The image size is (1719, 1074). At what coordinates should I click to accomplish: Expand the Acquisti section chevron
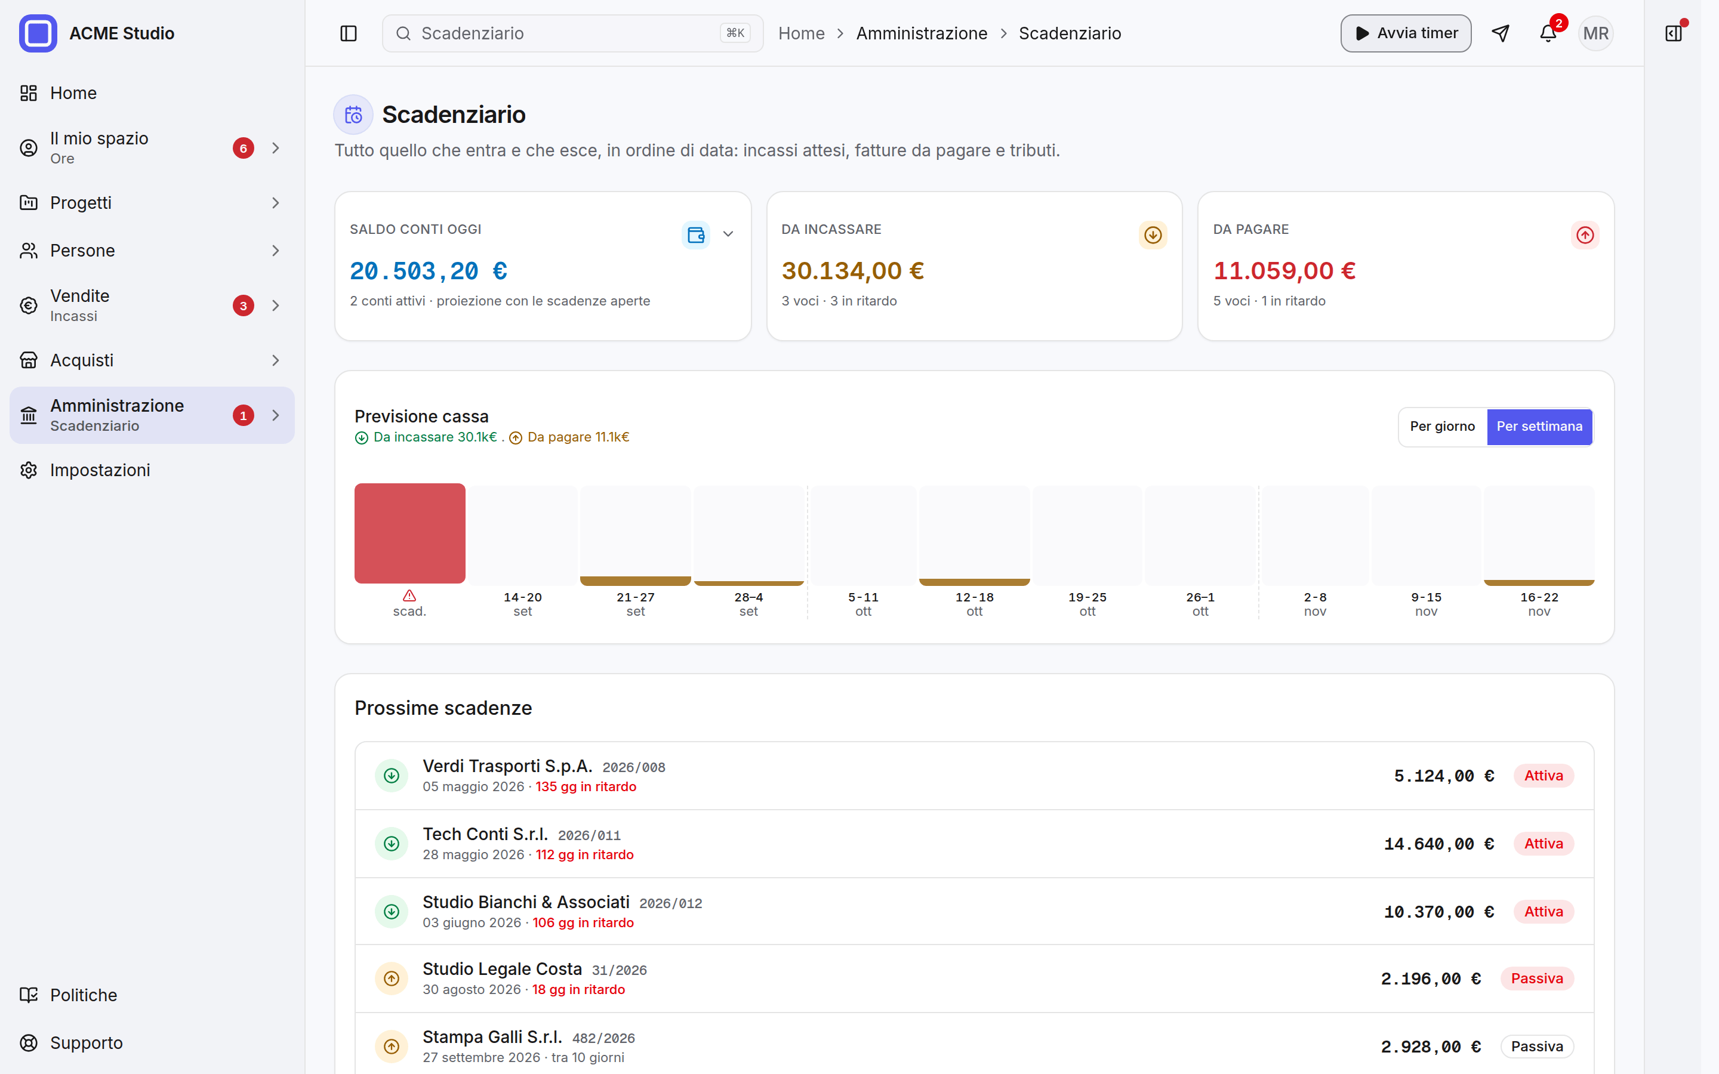(x=276, y=361)
